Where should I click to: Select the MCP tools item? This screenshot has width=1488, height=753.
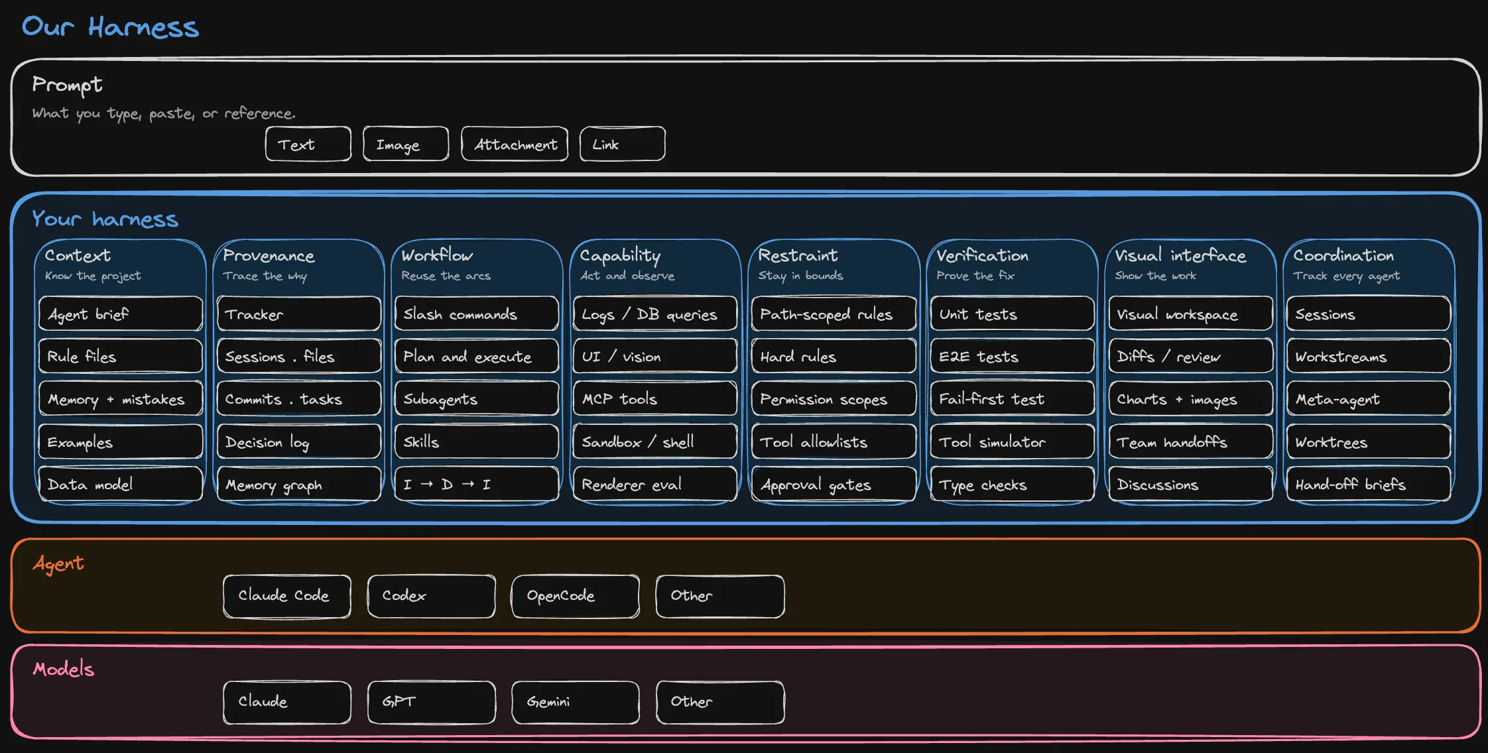point(655,398)
